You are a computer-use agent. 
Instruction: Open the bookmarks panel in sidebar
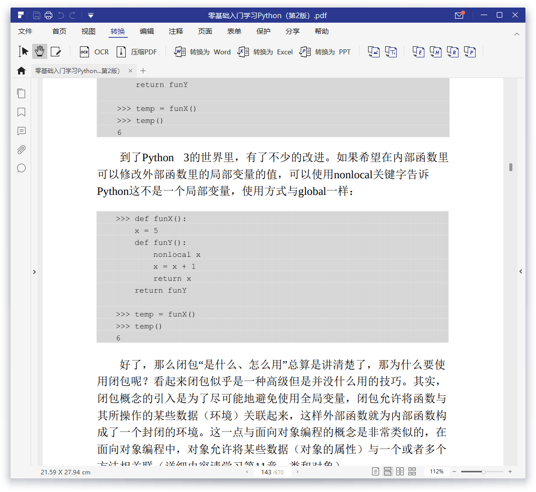pyautogui.click(x=21, y=112)
